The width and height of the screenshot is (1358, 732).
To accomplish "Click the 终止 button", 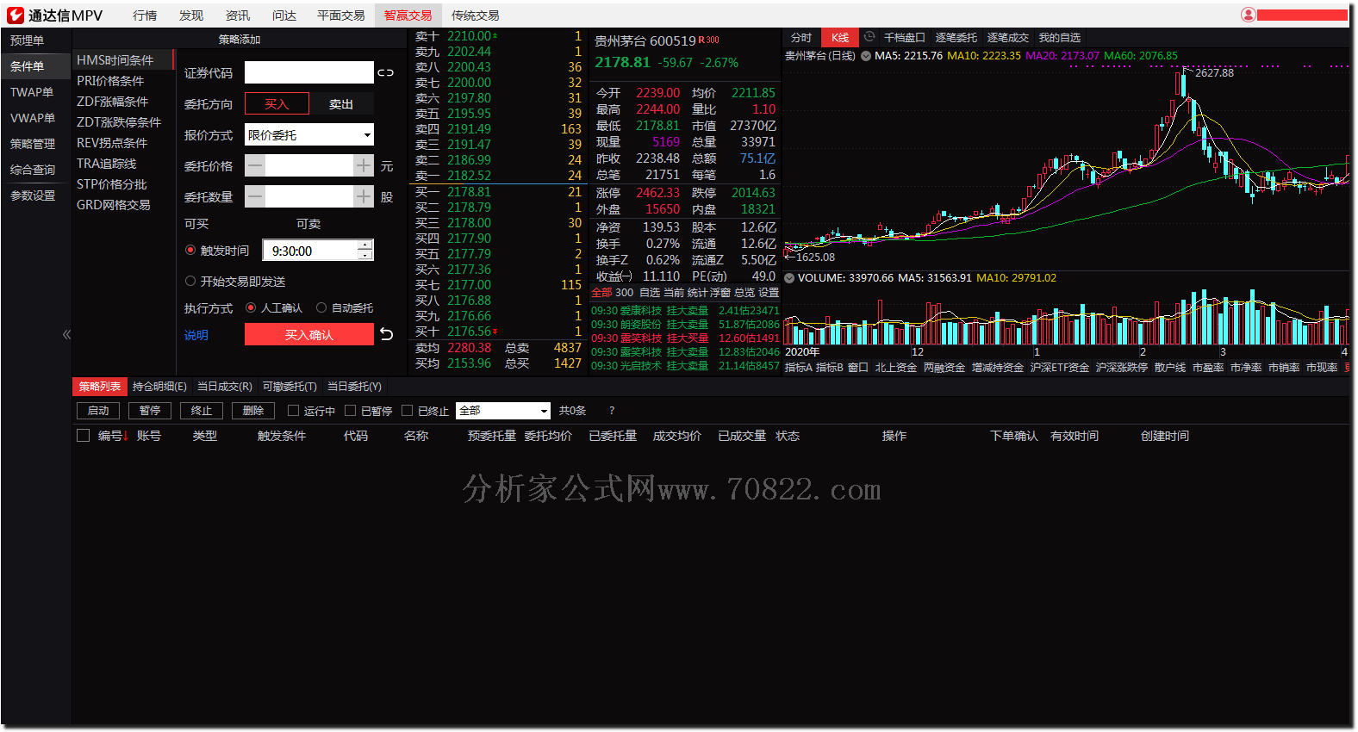I will point(202,411).
